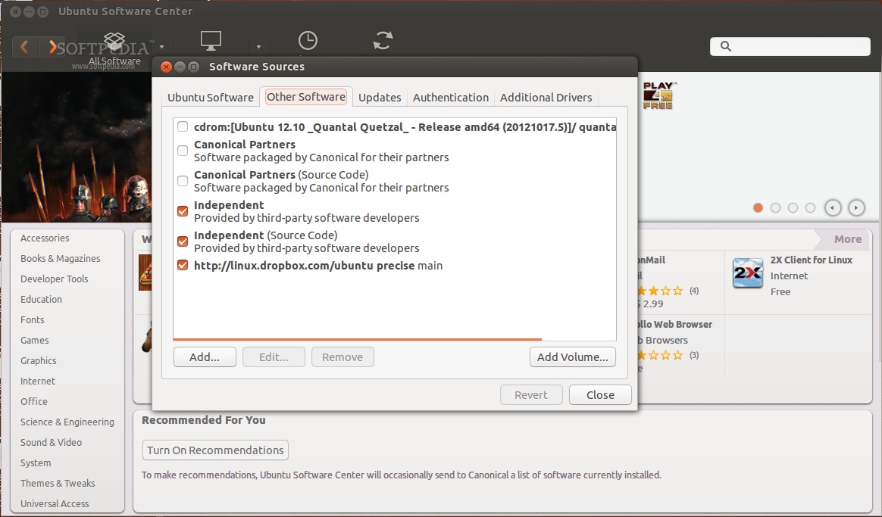Open the Updates tab in Software Sources
The width and height of the screenshot is (882, 517).
click(380, 97)
